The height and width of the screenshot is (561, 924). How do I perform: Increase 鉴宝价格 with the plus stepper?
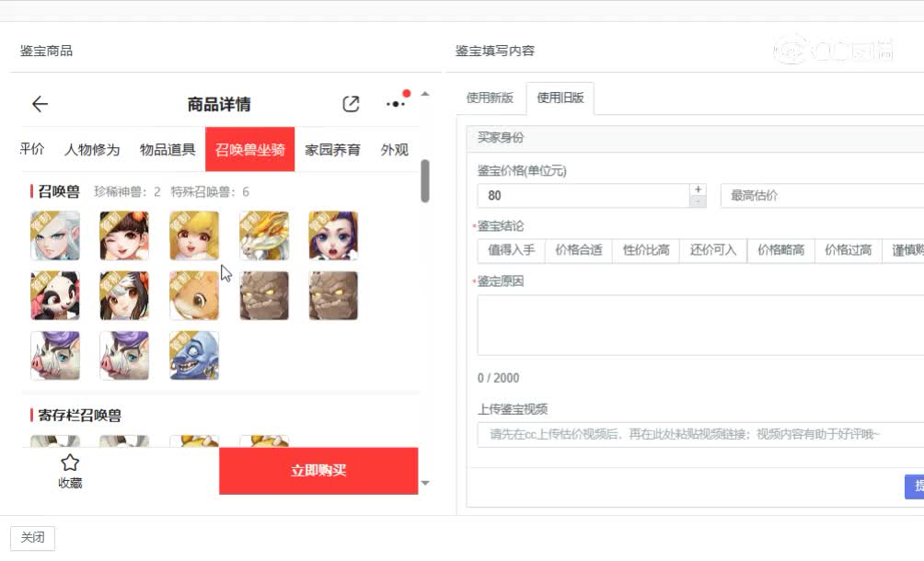[x=698, y=189]
